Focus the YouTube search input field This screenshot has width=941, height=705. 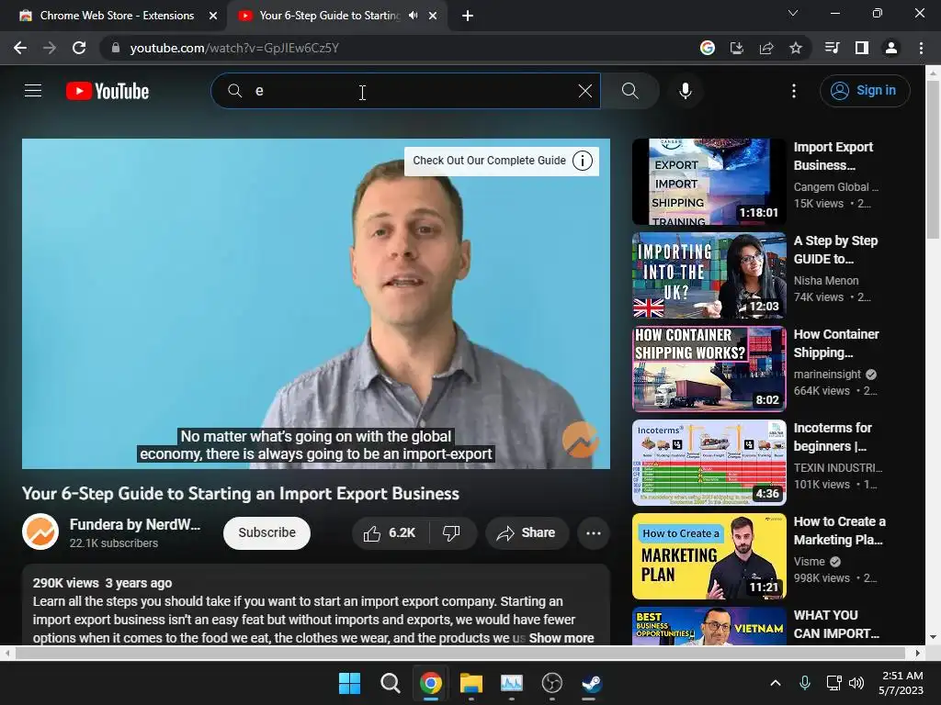(405, 91)
